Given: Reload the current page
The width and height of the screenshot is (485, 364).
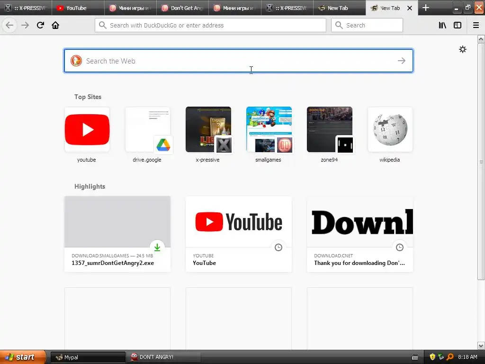Looking at the screenshot, I should (x=40, y=25).
